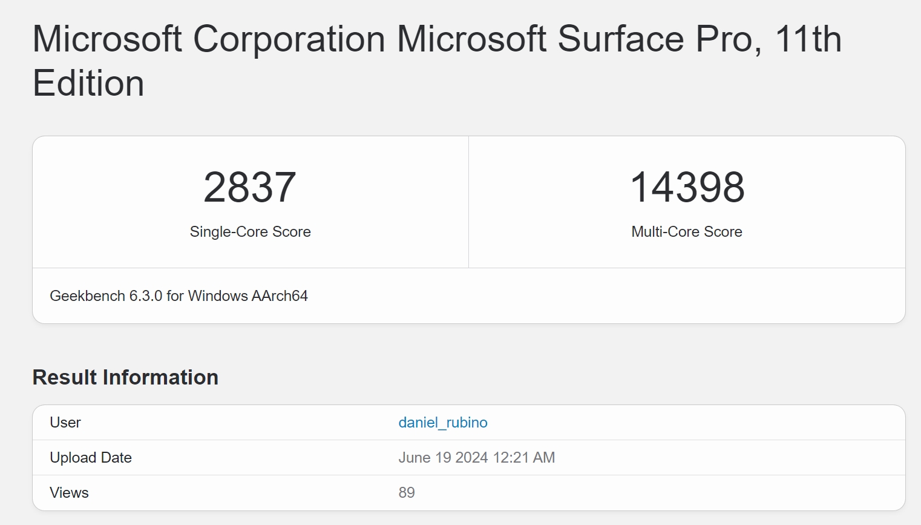Screen dimensions: 921x525
Task: Click the Result Information heading
Action: coord(125,377)
